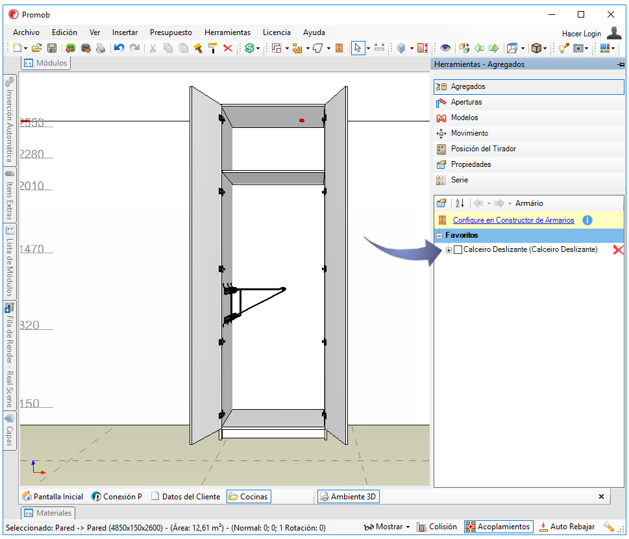This screenshot has width=629, height=539.
Task: Click the sort A-Z icon in Armário panel
Action: pos(460,203)
